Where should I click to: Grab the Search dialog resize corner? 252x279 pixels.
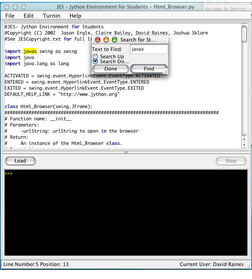166,71
